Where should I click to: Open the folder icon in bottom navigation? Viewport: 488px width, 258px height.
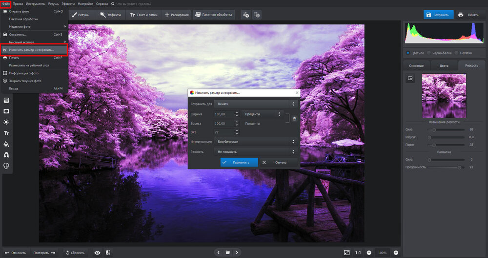227,253
